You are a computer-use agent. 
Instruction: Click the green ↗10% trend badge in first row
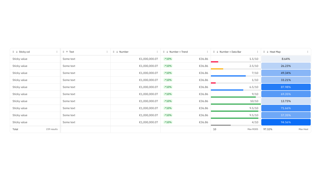168,59
